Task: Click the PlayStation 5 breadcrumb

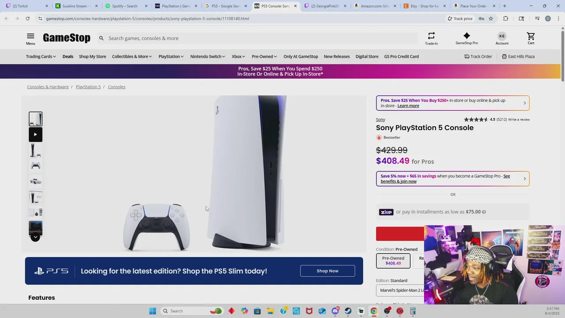Action: coord(88,87)
